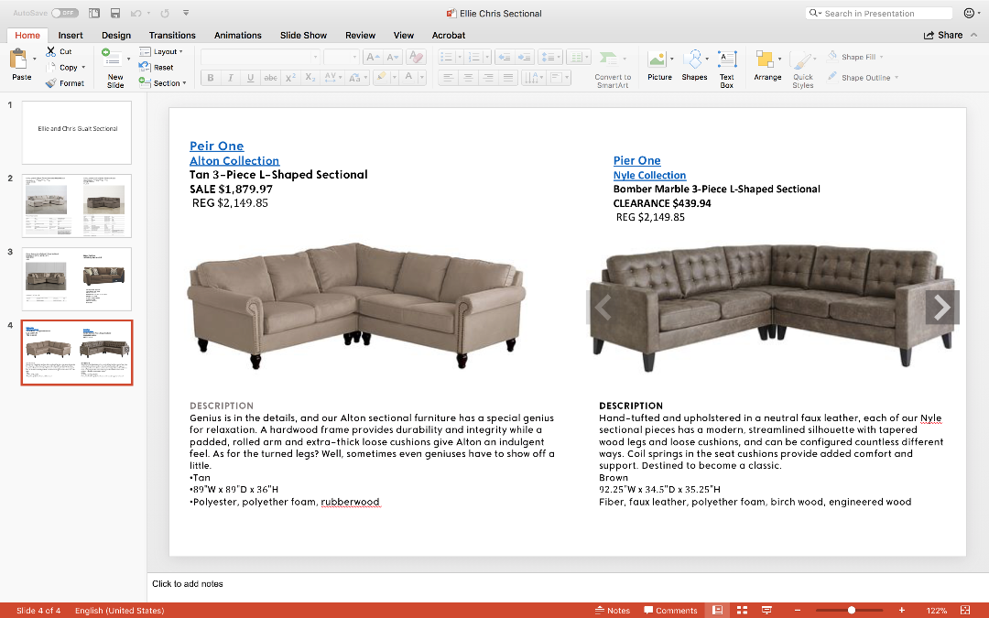The height and width of the screenshot is (618, 989).
Task: Click the Picture insert icon
Action: coord(659,65)
